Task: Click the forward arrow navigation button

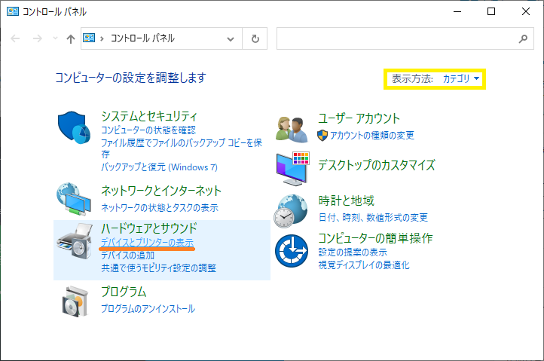Action: [37, 38]
